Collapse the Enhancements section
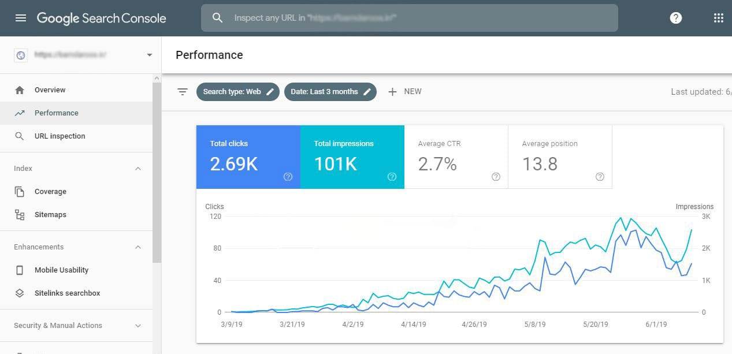The height and width of the screenshot is (354, 732). pyautogui.click(x=138, y=247)
